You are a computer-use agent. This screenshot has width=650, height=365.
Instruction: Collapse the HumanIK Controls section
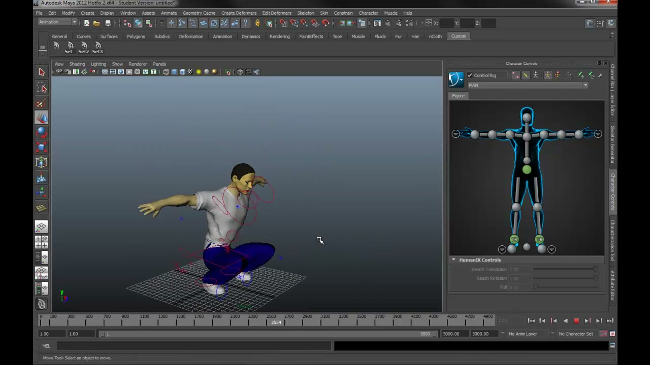click(x=453, y=260)
